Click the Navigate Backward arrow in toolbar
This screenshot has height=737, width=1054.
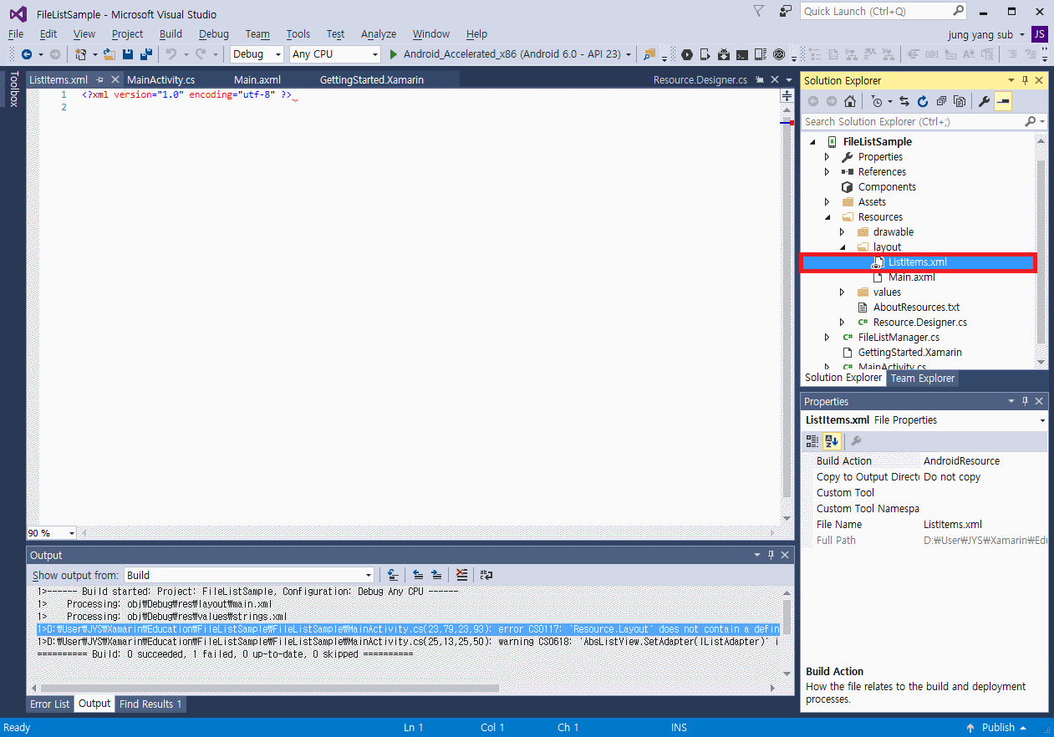click(27, 54)
